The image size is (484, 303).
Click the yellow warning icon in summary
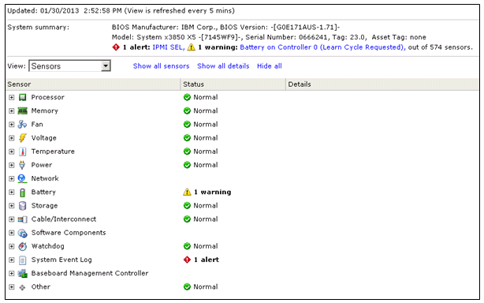click(x=192, y=47)
